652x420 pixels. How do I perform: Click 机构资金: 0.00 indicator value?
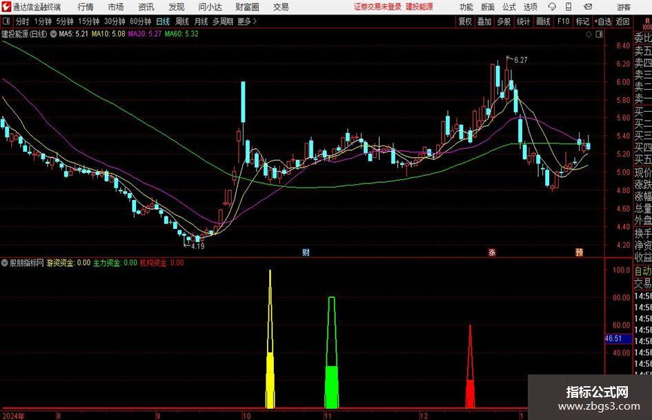click(161, 262)
